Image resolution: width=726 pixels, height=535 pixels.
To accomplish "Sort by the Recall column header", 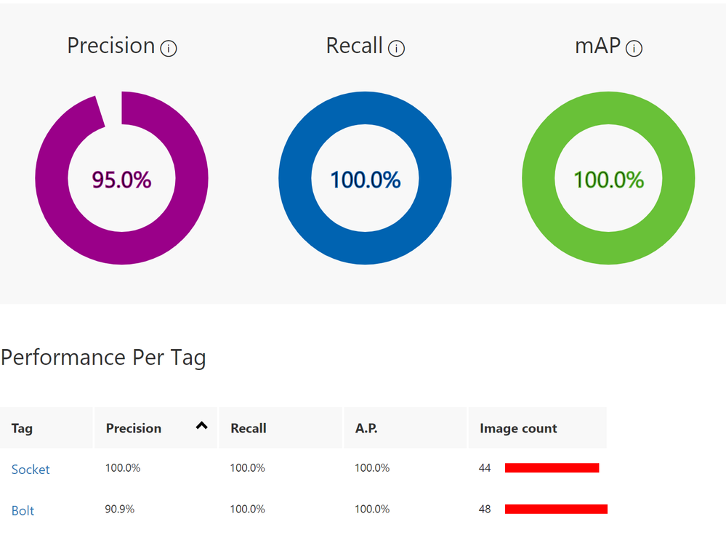I will 281,427.
